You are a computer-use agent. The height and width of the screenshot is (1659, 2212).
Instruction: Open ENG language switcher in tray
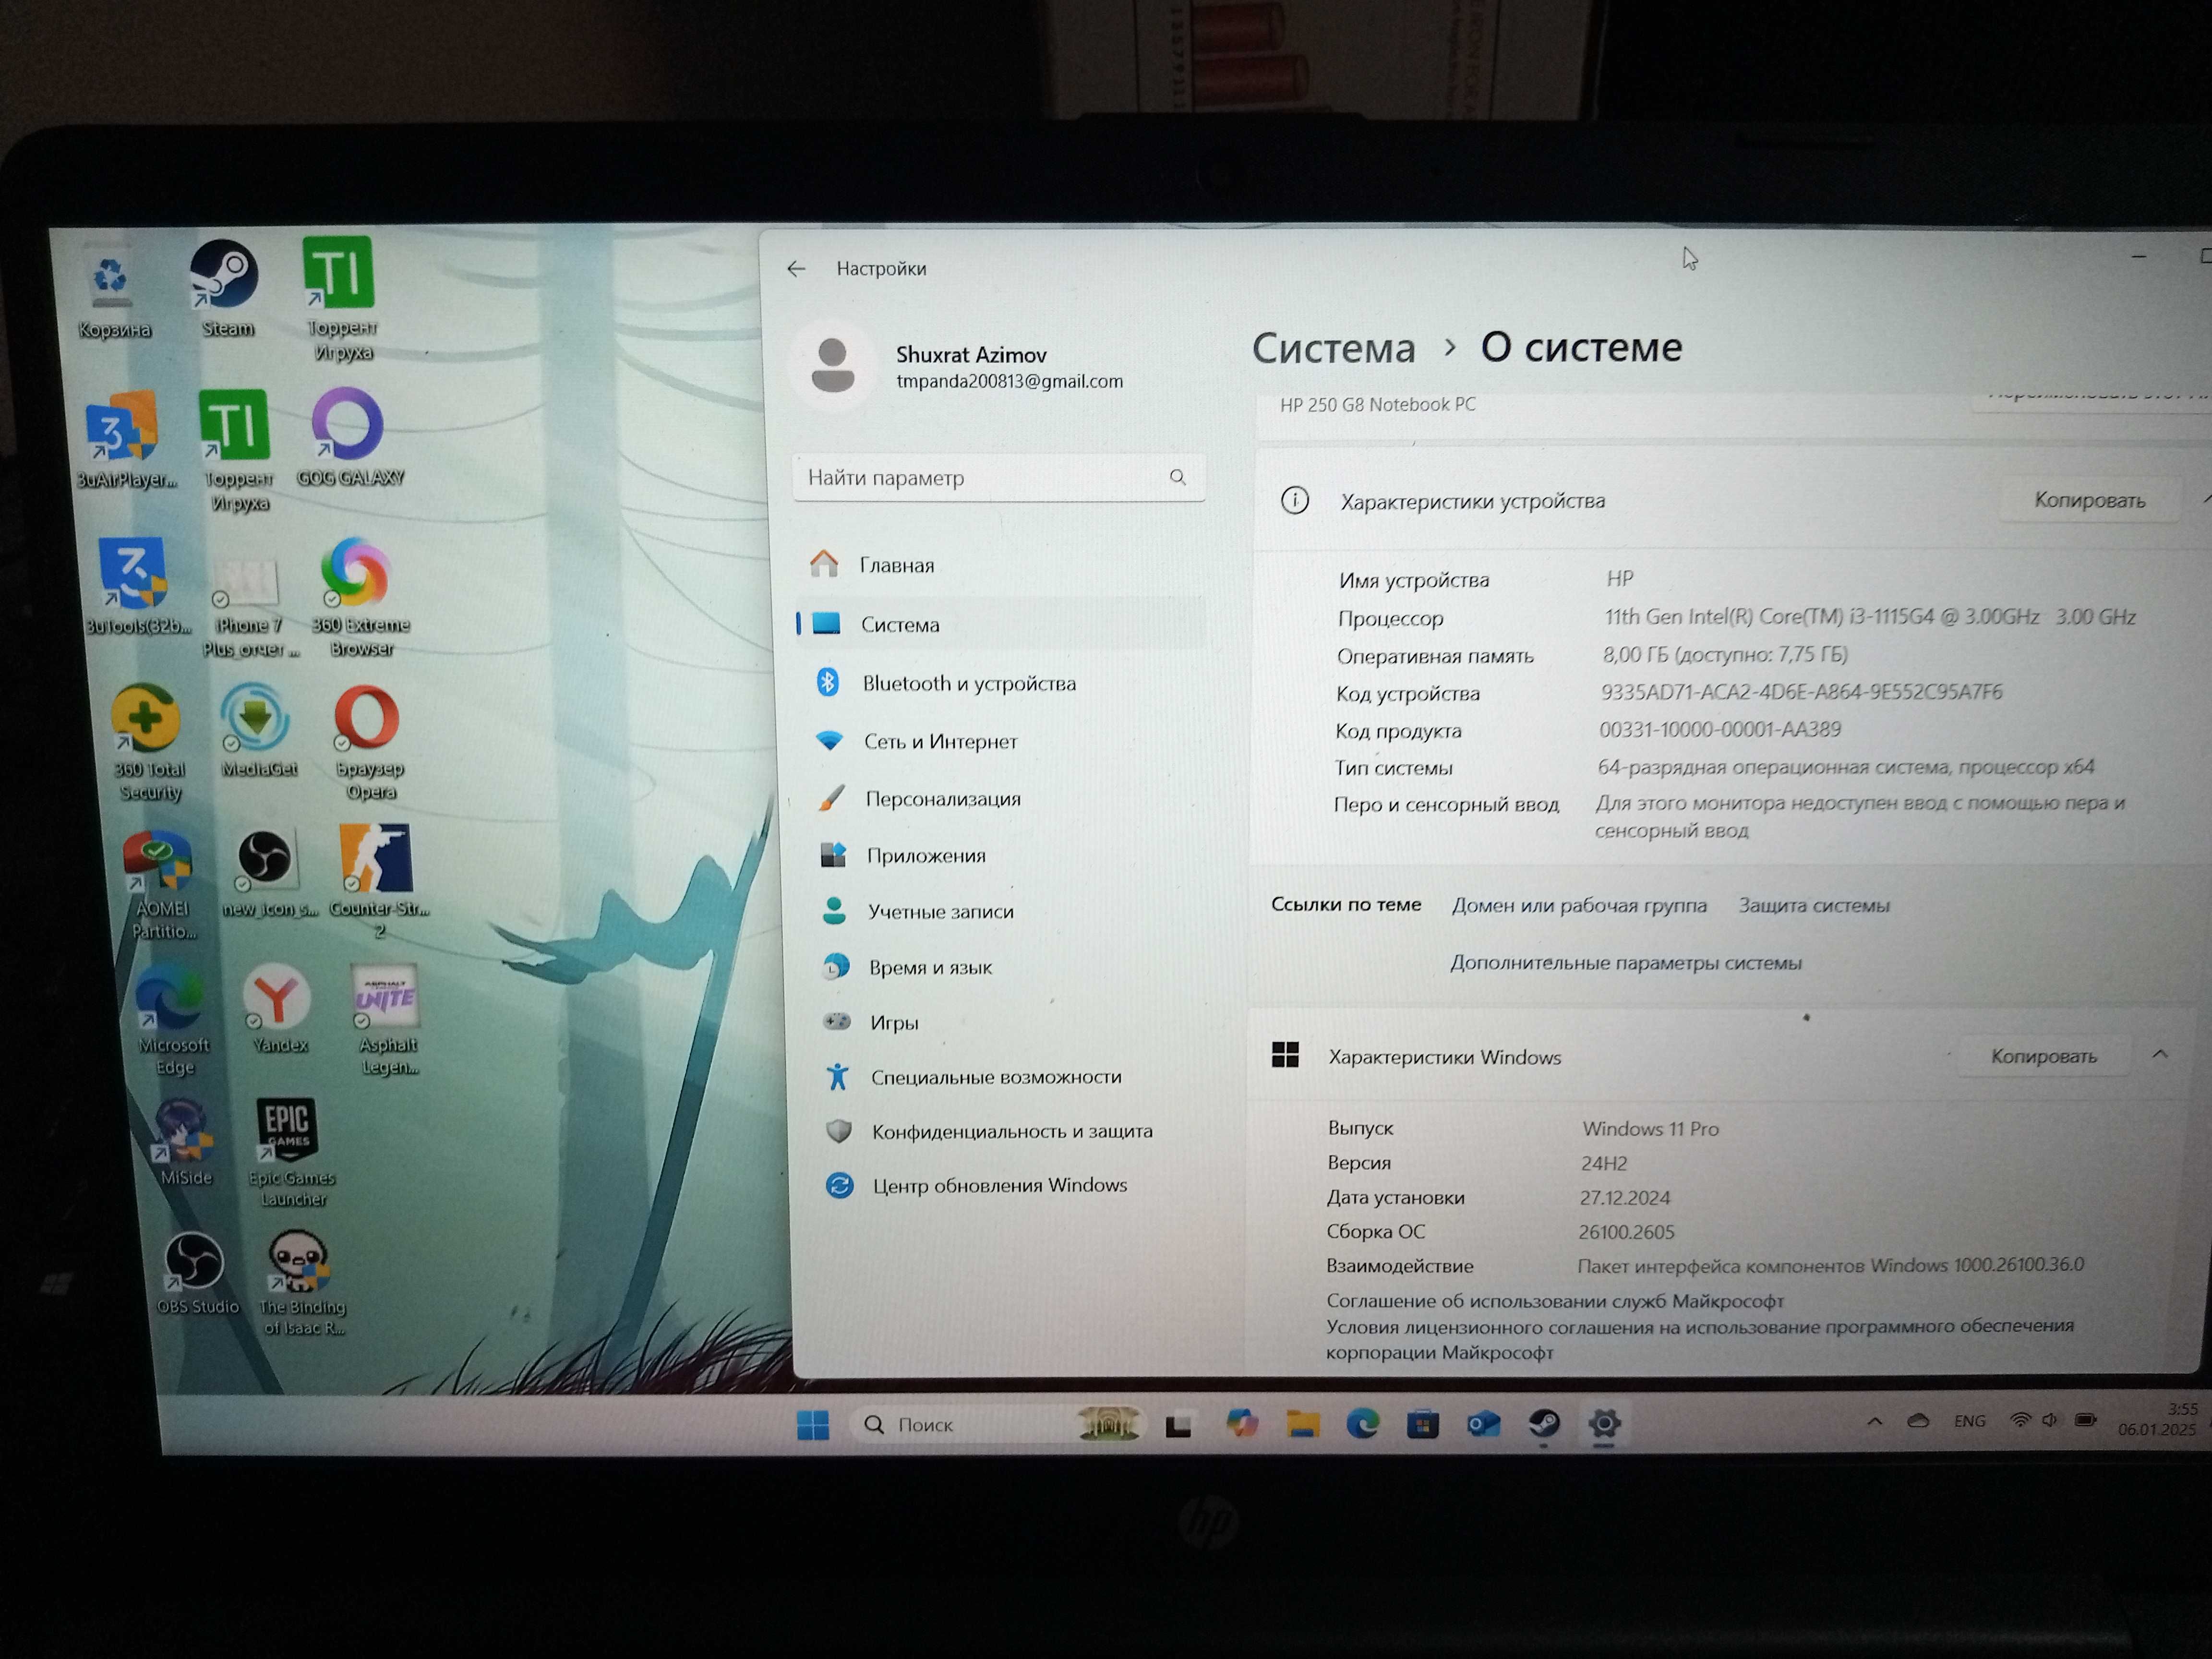(x=1970, y=1421)
